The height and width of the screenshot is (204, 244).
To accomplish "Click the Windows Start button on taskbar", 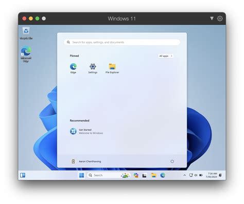I will pyautogui.click(x=81, y=175).
